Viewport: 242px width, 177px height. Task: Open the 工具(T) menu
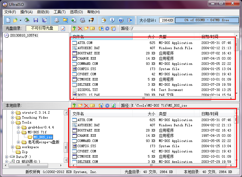[59, 12]
